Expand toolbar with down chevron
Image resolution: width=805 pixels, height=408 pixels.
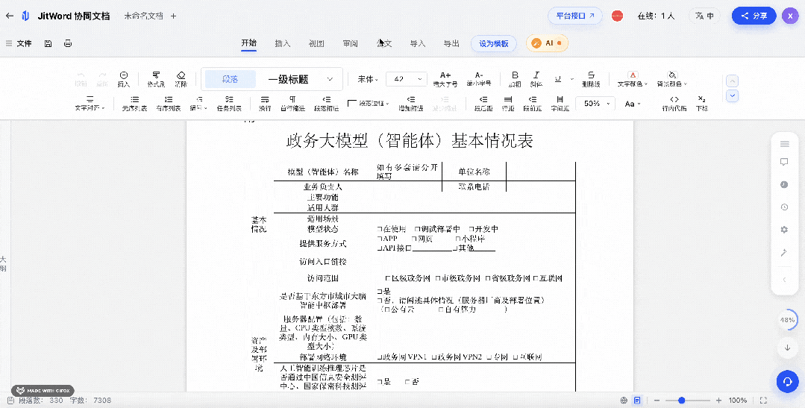point(733,95)
